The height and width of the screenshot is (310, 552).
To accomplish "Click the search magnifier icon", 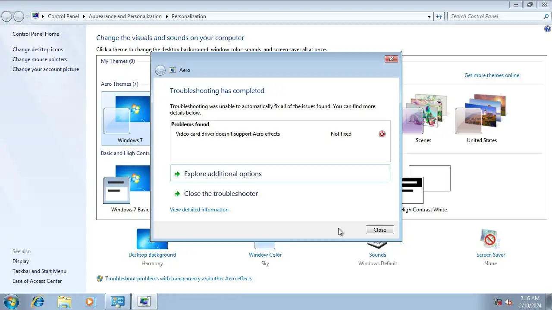I will point(546,16).
